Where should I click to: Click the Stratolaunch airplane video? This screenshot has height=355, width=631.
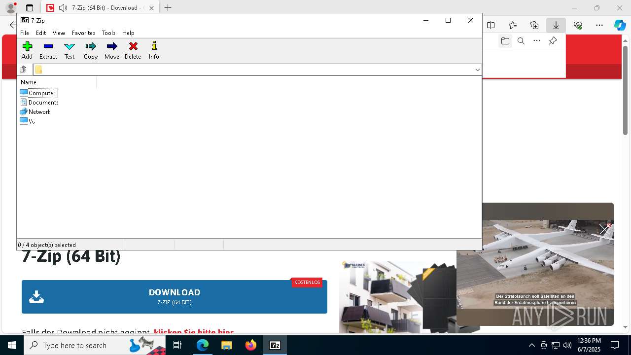point(535,264)
